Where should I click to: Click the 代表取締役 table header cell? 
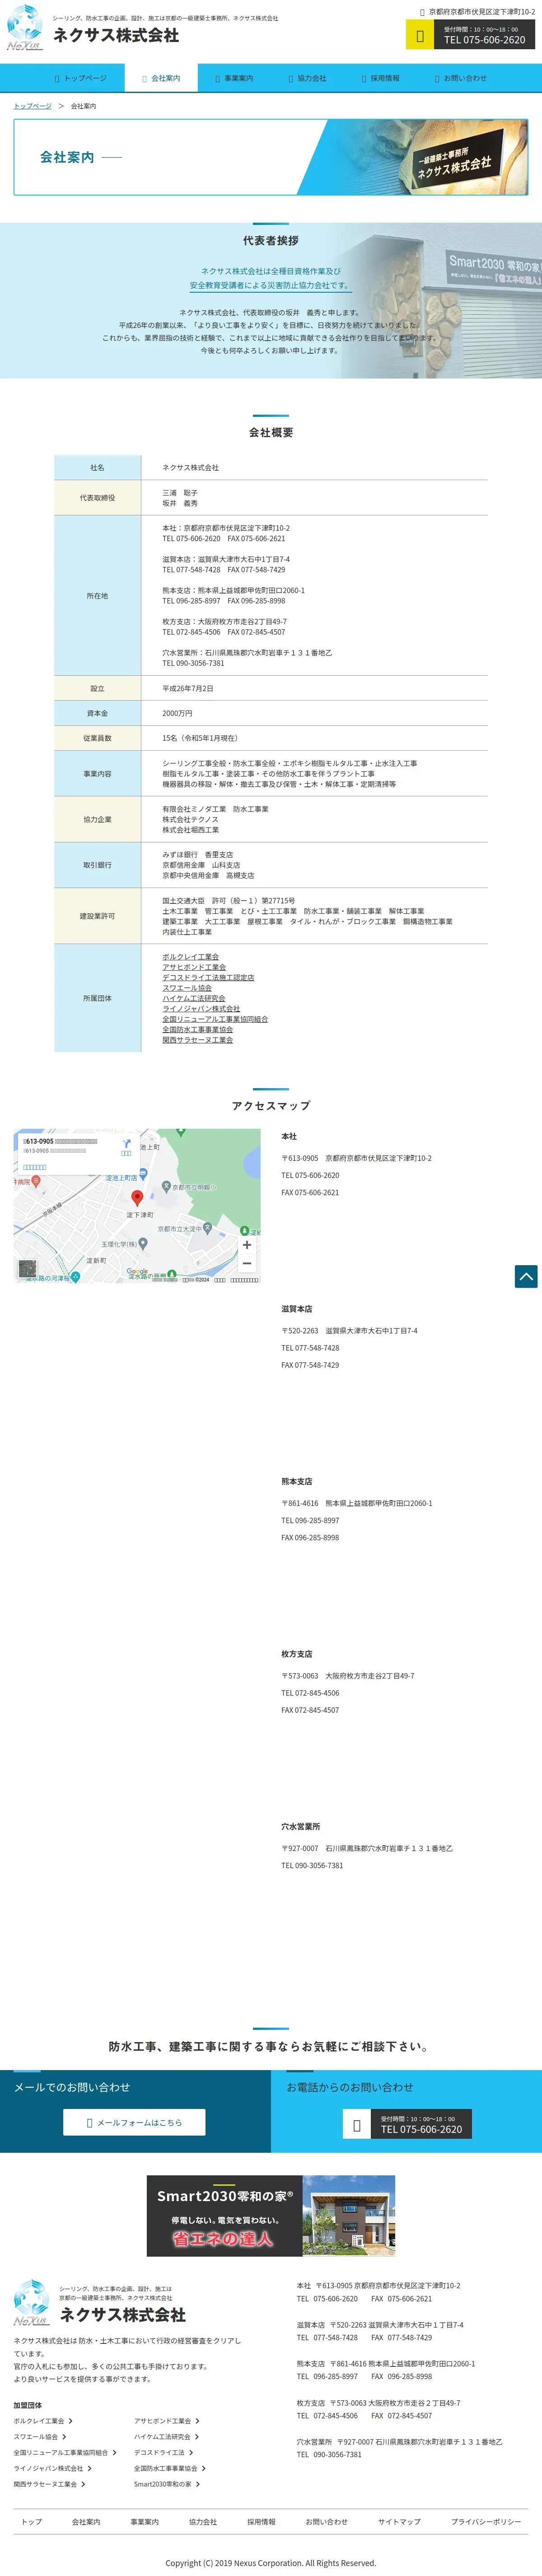(x=97, y=498)
